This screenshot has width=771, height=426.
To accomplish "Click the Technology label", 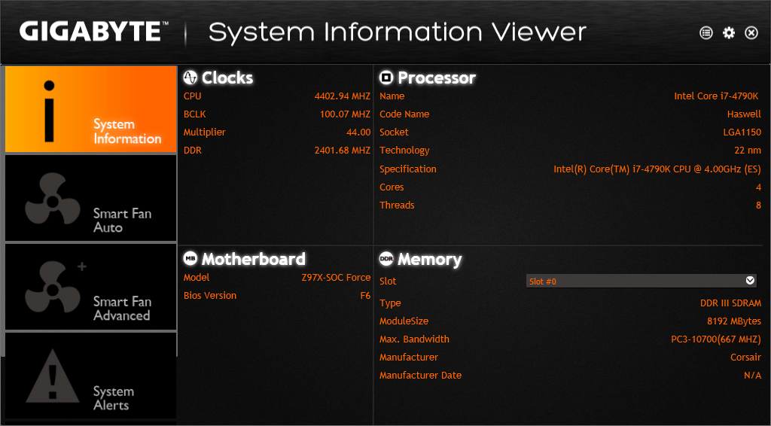I will [404, 151].
